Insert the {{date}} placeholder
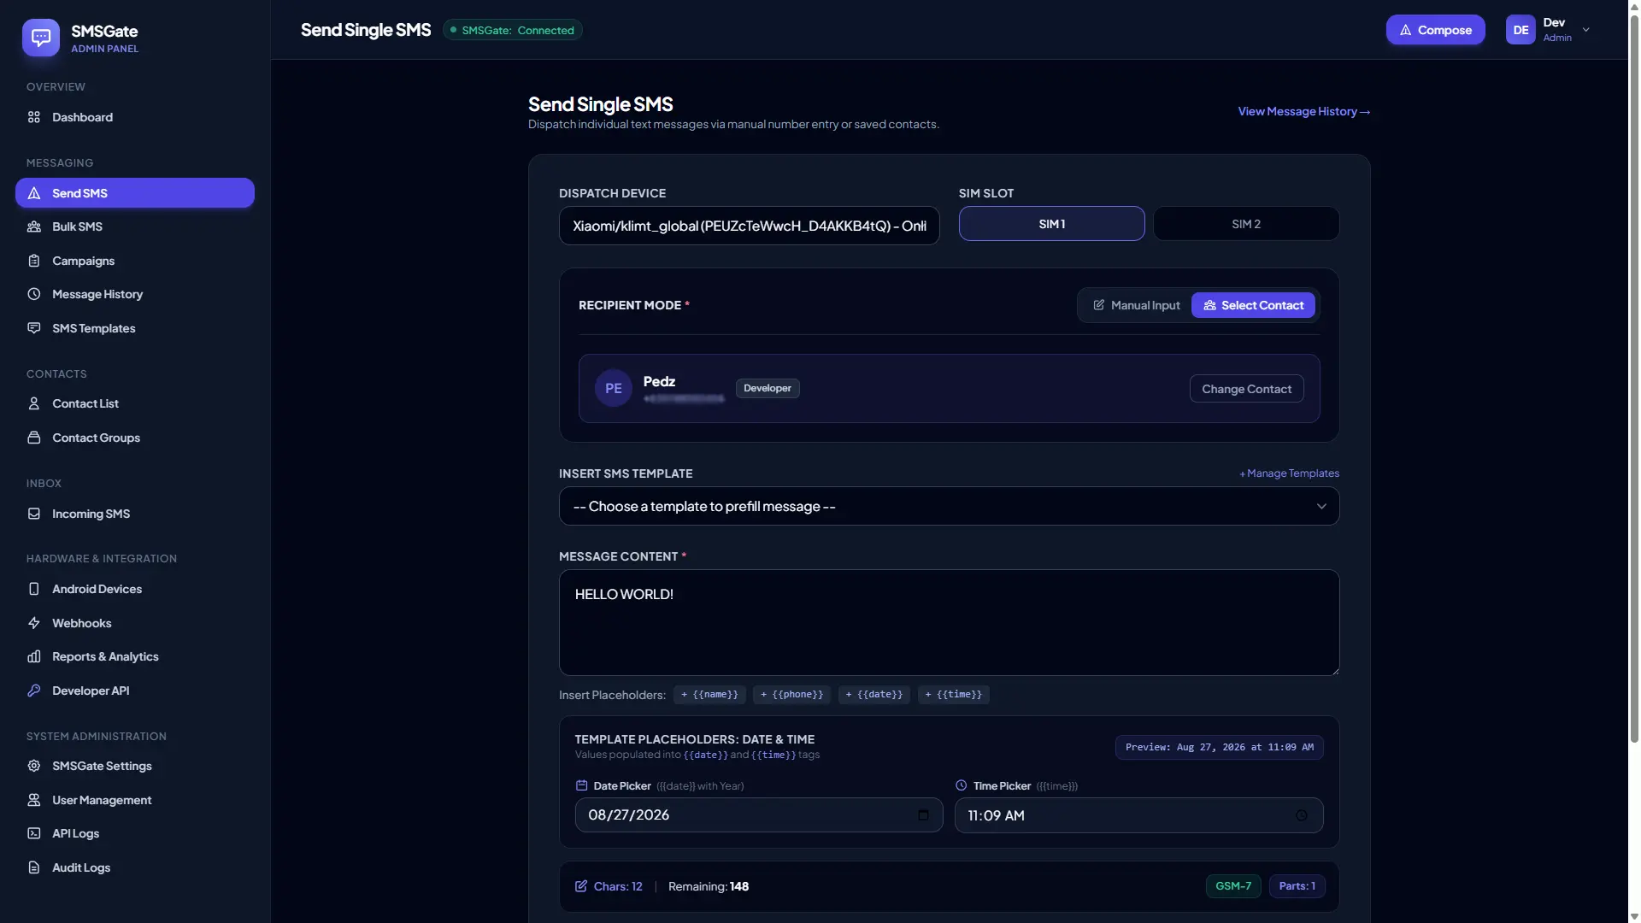 873,695
